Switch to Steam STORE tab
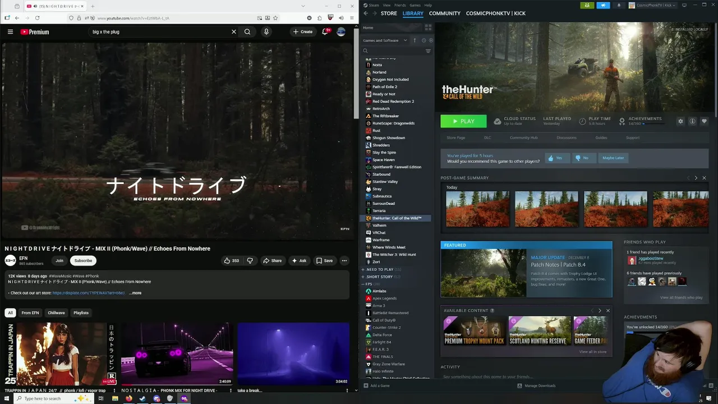The height and width of the screenshot is (404, 718). click(389, 13)
